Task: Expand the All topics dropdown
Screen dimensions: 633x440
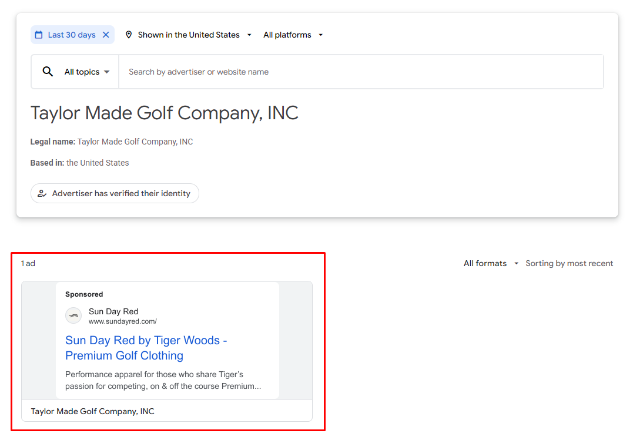Action: click(87, 72)
